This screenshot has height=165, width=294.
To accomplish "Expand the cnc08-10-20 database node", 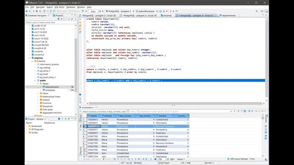I will tap(29, 26).
